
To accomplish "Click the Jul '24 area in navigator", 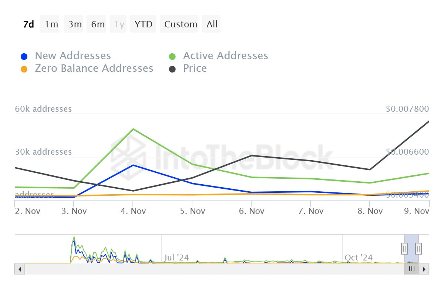I will (x=176, y=257).
